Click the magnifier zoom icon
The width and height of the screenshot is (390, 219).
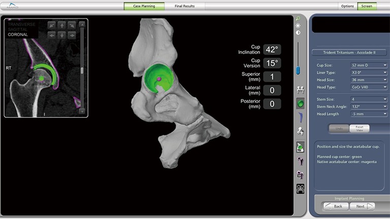[x=298, y=18]
